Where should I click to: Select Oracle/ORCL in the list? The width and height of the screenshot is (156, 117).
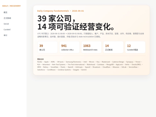point(136,65)
